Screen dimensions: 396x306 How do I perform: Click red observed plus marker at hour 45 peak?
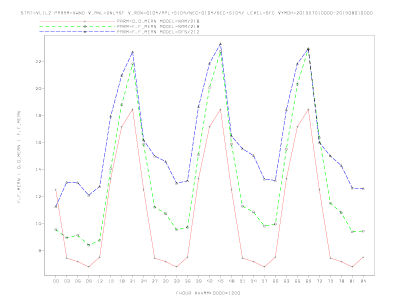220,109
